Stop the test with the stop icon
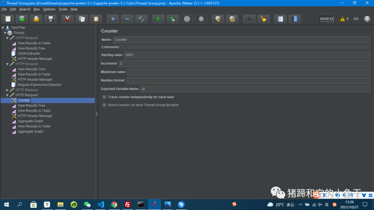The image size is (374, 210). (x=187, y=19)
